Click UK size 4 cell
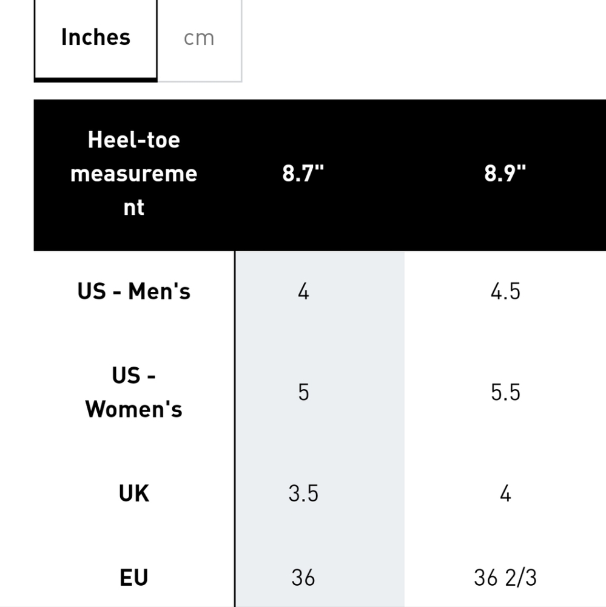 505,493
